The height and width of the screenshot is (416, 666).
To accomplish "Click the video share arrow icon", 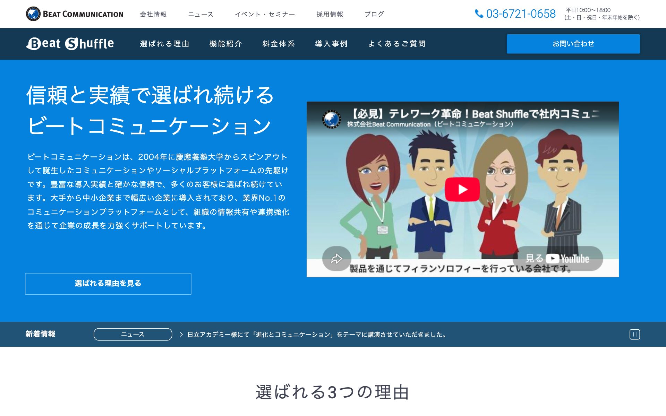I will pos(336,259).
